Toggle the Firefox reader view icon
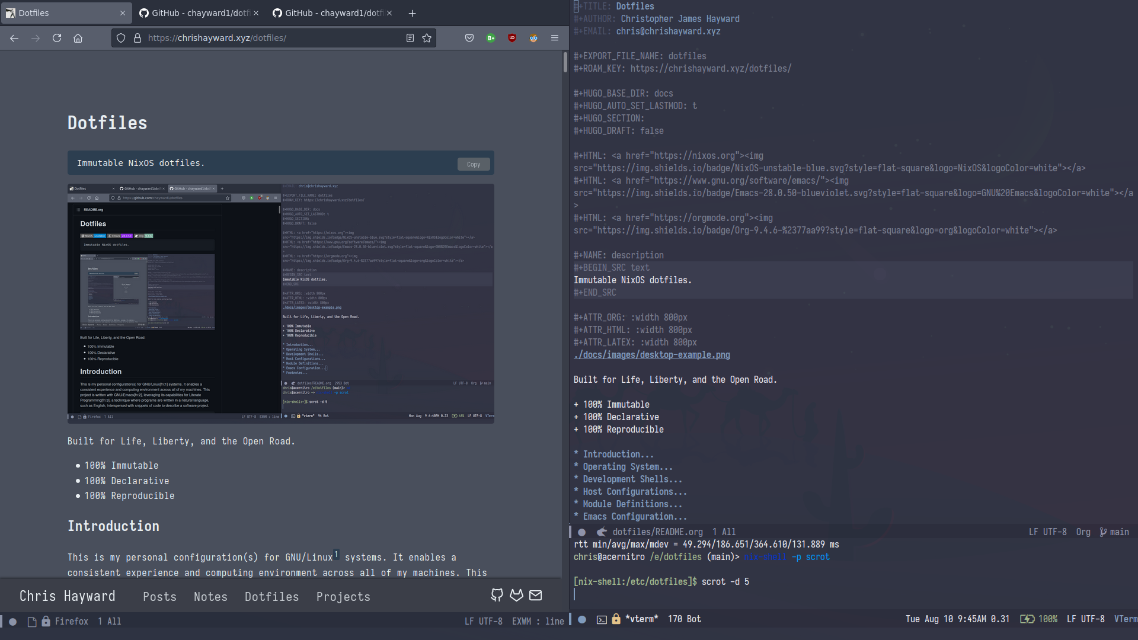This screenshot has width=1138, height=640. pos(410,37)
